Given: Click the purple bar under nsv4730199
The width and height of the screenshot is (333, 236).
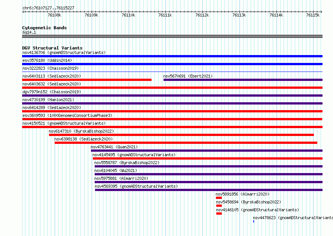Looking at the screenshot, I should 172,103.
